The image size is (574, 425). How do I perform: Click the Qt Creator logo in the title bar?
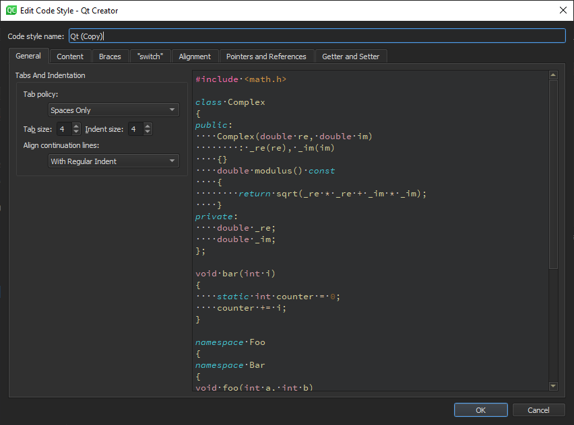click(9, 10)
